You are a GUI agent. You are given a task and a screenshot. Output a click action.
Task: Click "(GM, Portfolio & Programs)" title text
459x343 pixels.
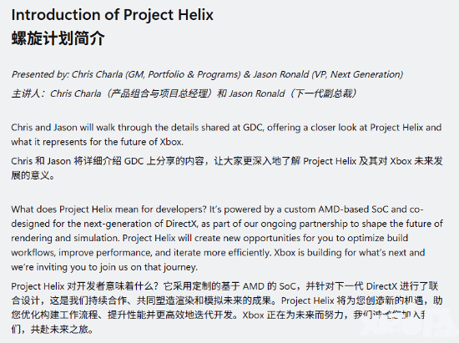[184, 74]
